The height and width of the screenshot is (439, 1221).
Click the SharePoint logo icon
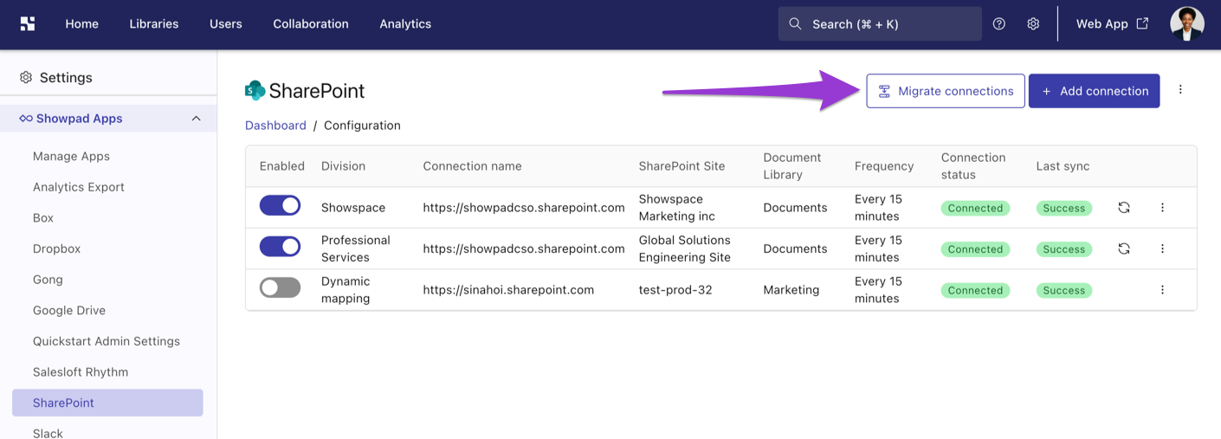tap(255, 91)
